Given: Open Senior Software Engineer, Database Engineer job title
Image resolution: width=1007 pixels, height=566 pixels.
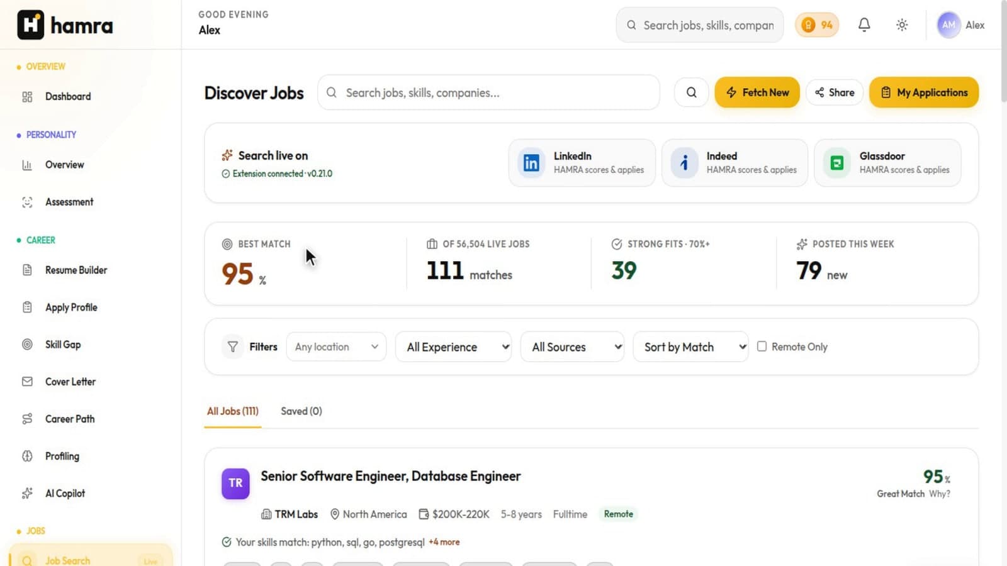Looking at the screenshot, I should click(x=391, y=476).
